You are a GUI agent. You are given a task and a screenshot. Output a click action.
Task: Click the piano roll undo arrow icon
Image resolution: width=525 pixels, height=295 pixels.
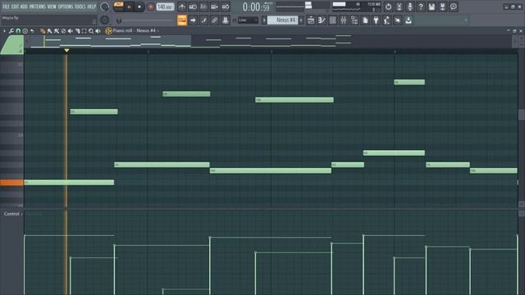32,31
